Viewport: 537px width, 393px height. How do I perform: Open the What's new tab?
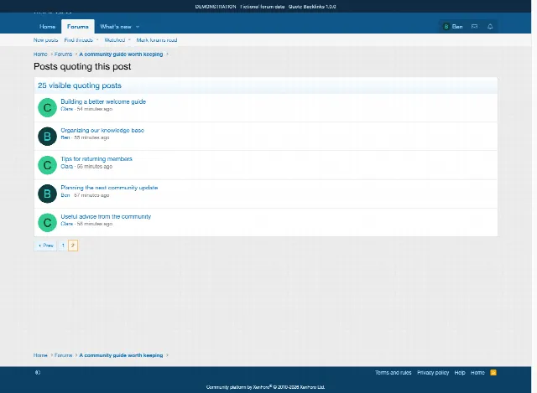[116, 27]
